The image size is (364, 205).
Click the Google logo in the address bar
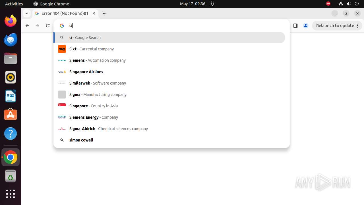pos(62,26)
